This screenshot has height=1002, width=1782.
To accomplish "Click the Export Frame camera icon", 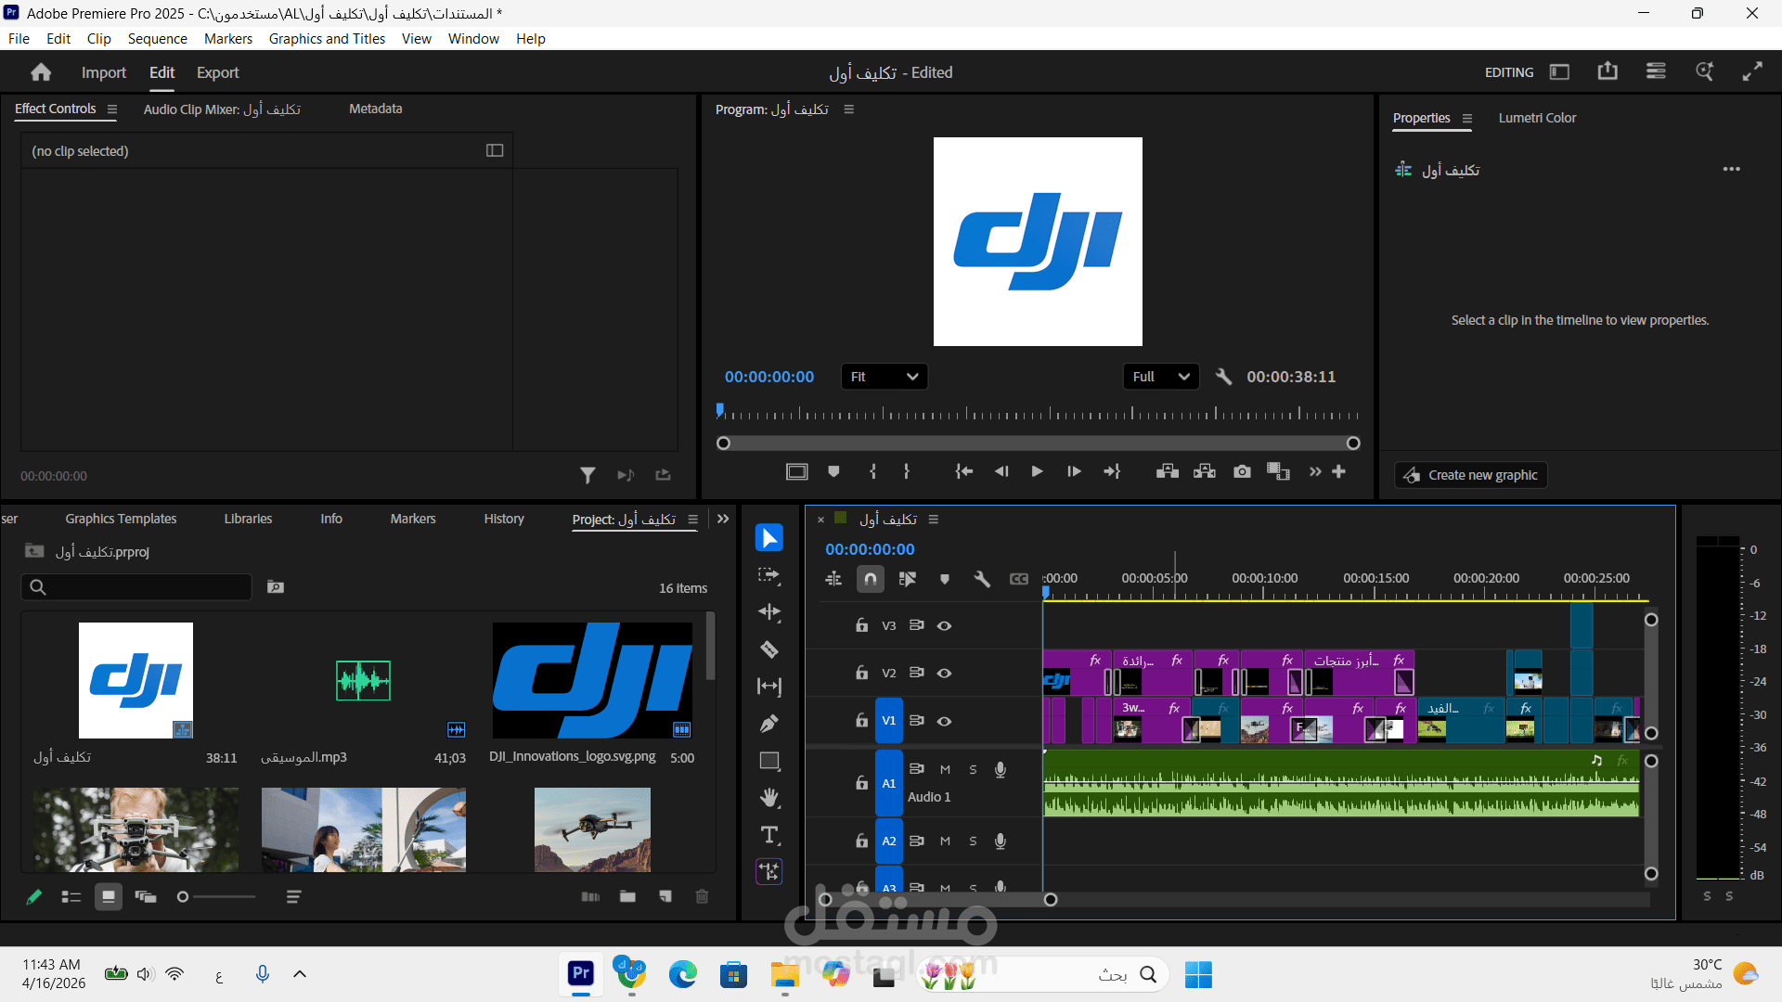I will coord(1242,472).
